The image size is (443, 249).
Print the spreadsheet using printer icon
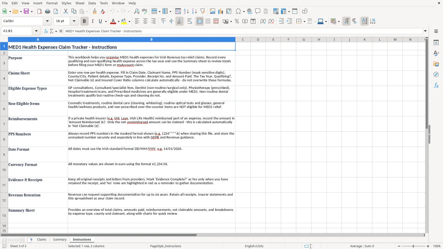tap(47, 11)
